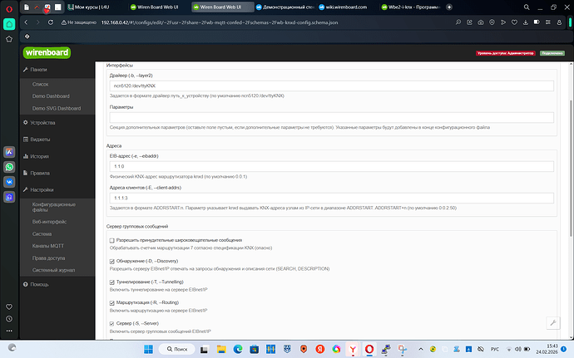Open sidebar setup three-dots menu

point(9,331)
